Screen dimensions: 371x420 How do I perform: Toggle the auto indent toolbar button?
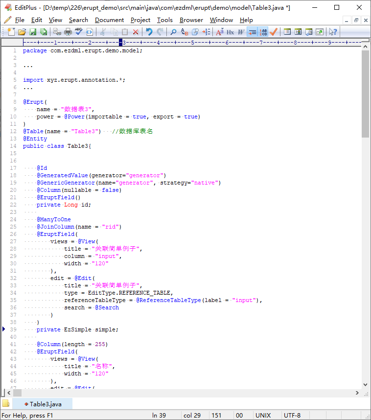[252, 32]
